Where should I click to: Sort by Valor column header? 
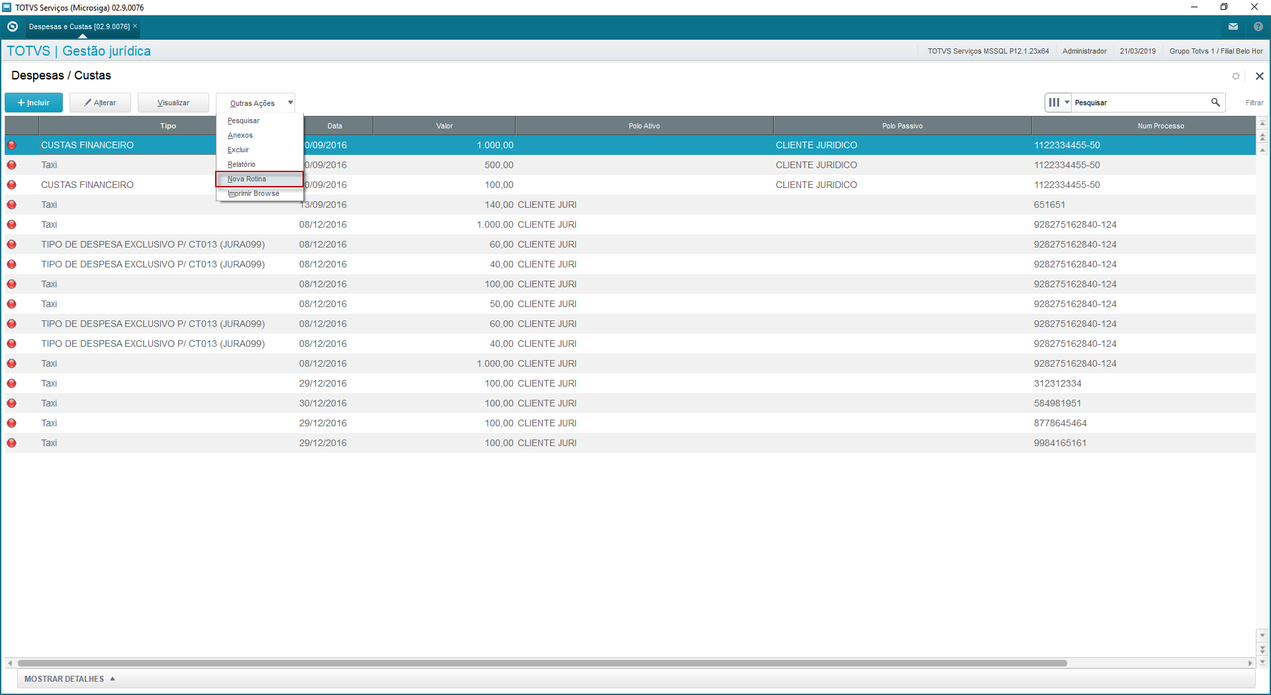pyautogui.click(x=444, y=126)
